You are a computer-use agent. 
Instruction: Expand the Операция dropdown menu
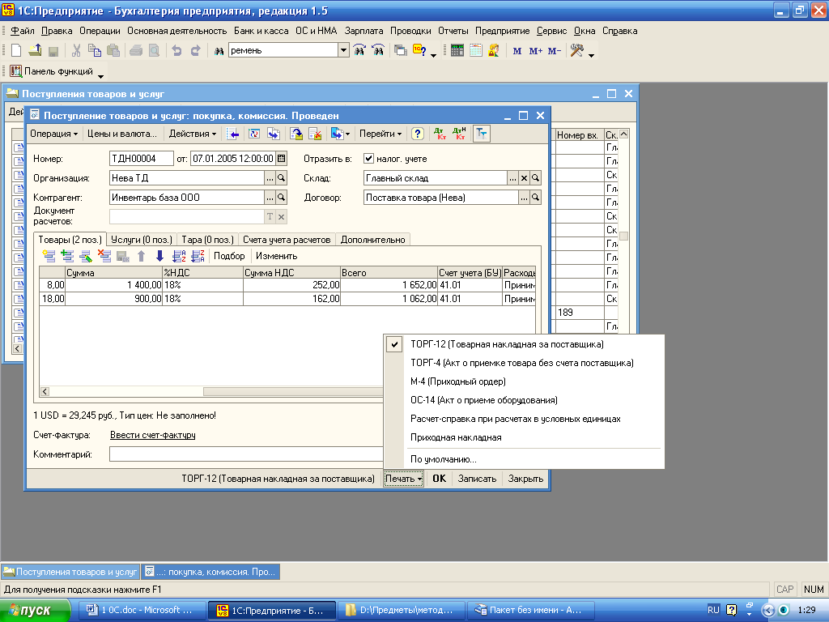coord(54,134)
